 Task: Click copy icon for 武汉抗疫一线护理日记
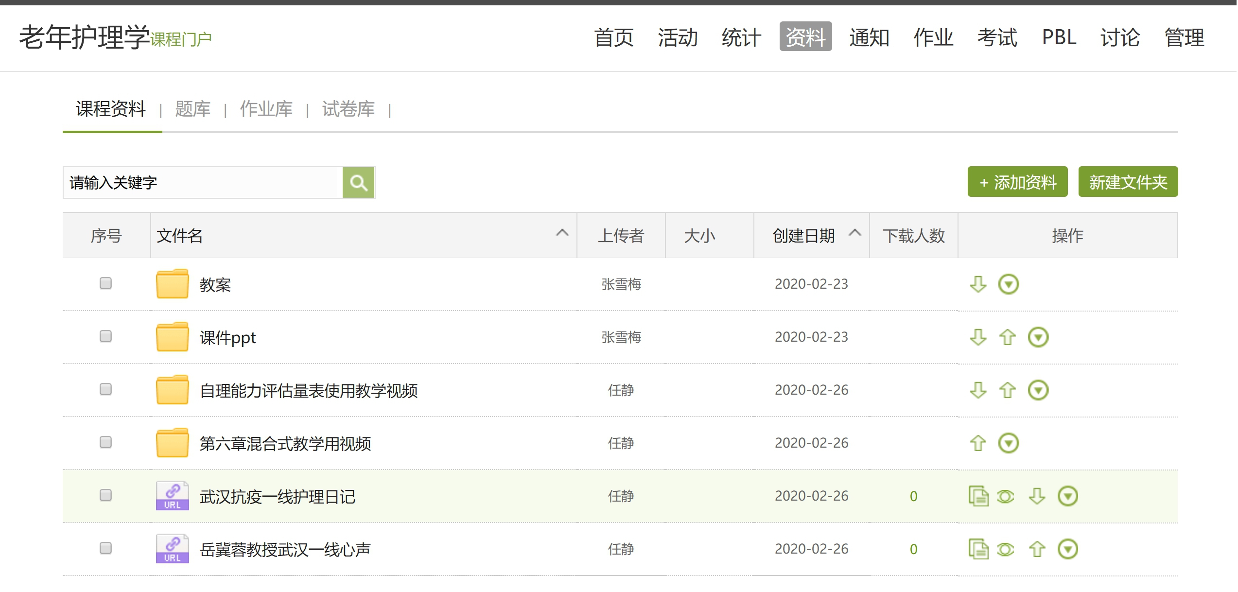(x=977, y=496)
